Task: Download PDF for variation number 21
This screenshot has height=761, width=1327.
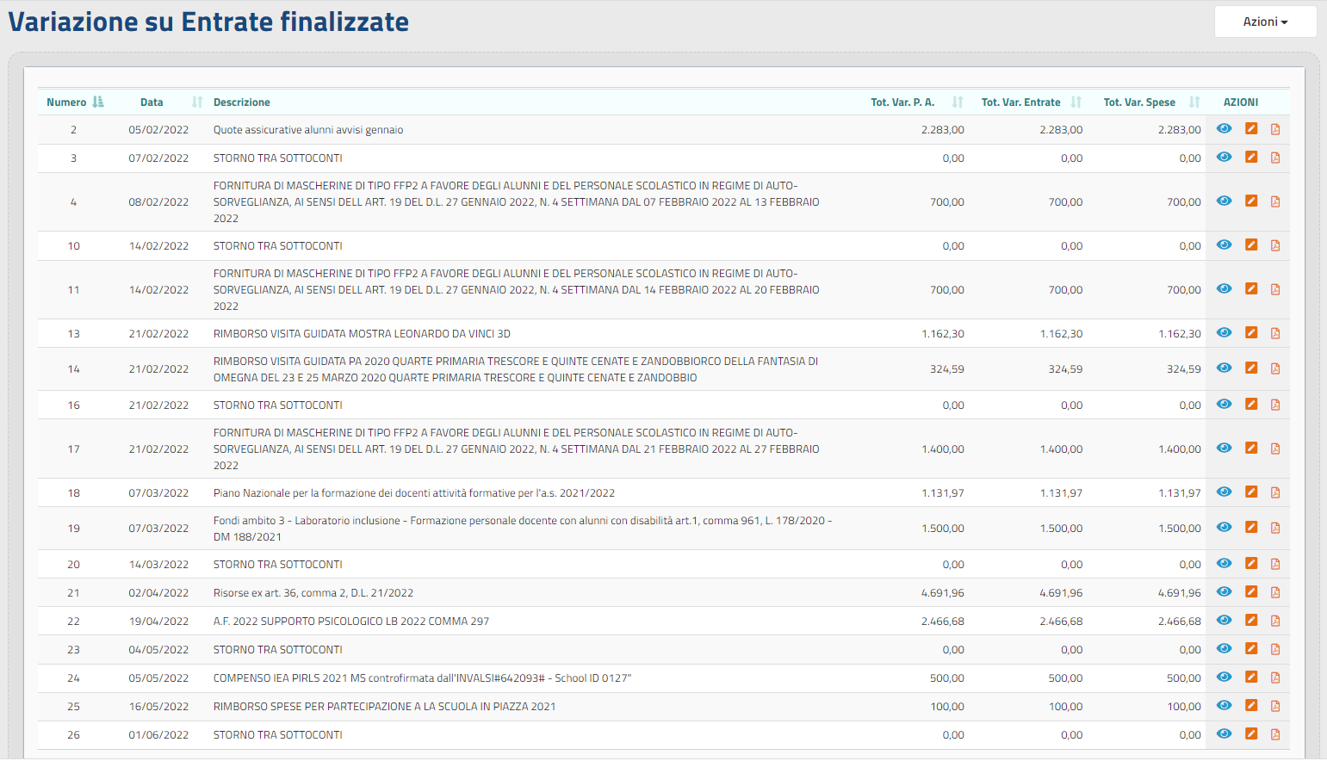Action: pos(1275,592)
